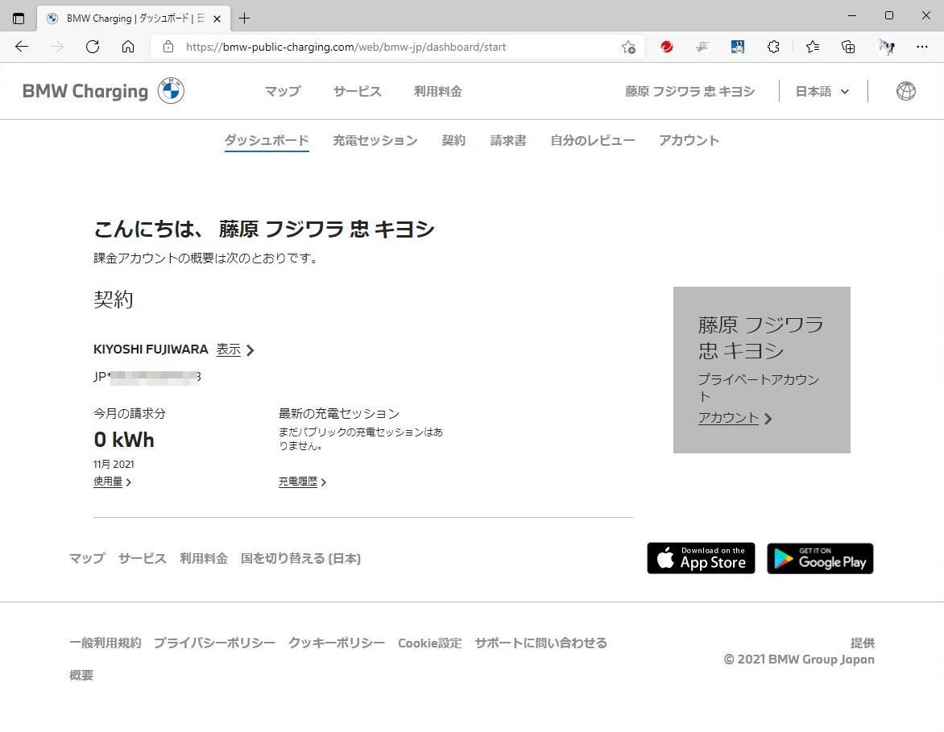This screenshot has width=944, height=732.
Task: Open Cookie設定 link
Action: [x=430, y=643]
